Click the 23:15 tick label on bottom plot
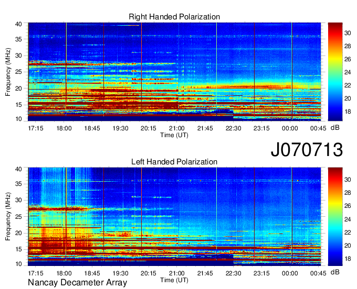 [x=261, y=273]
